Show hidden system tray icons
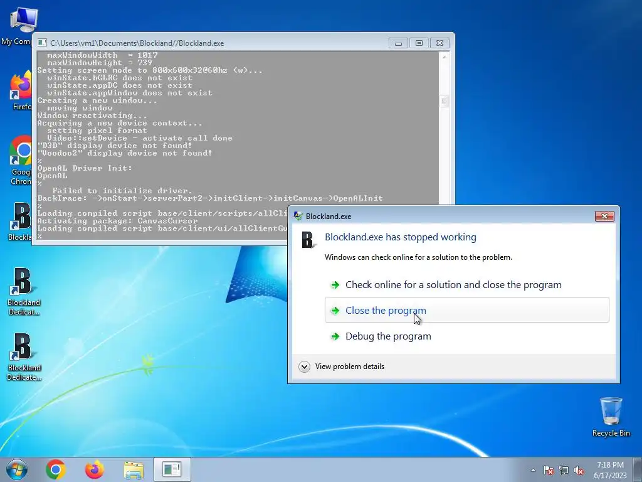 tap(533, 470)
